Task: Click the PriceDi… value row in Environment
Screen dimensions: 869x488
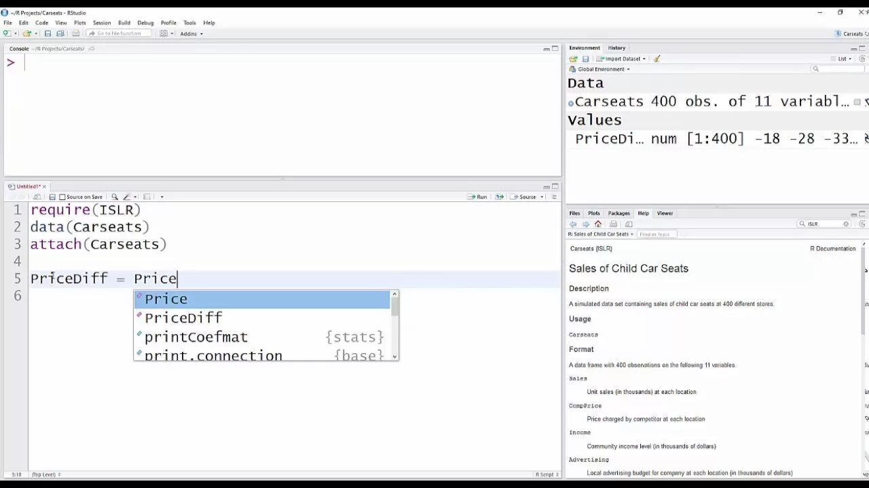Action: pyautogui.click(x=718, y=139)
